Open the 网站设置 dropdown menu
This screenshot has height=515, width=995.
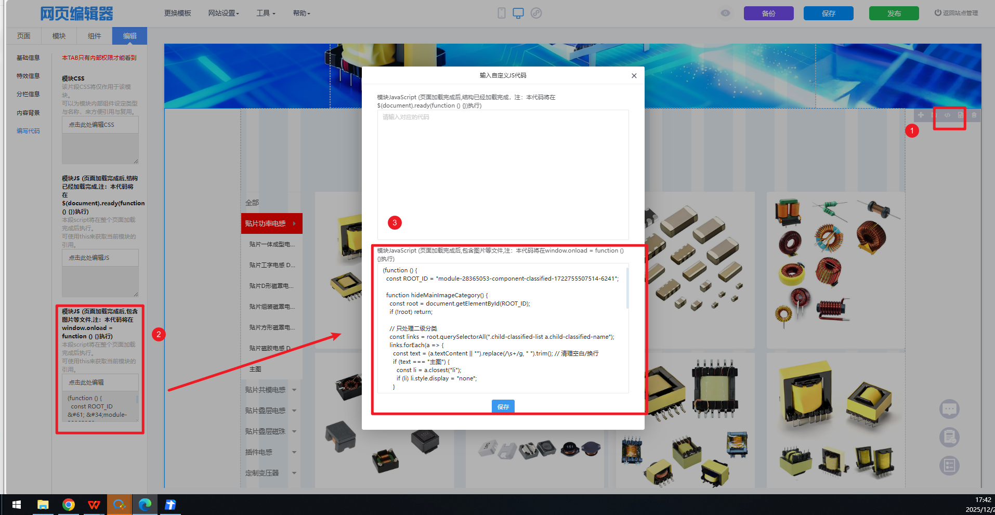point(224,13)
